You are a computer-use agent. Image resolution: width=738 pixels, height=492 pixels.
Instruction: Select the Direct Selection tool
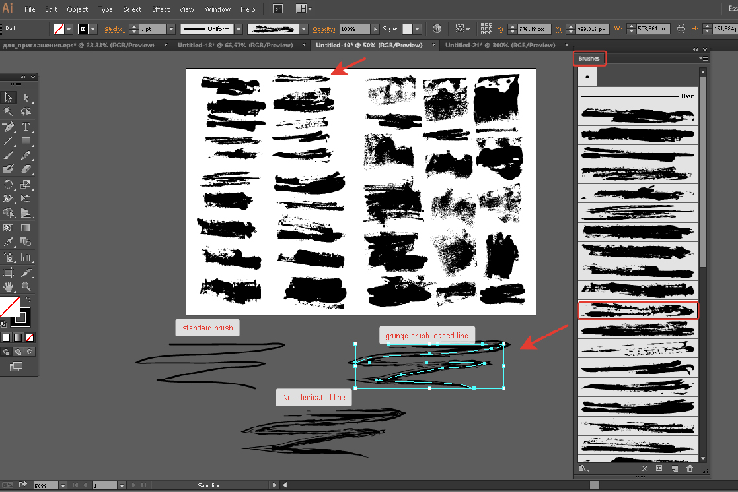(x=26, y=98)
